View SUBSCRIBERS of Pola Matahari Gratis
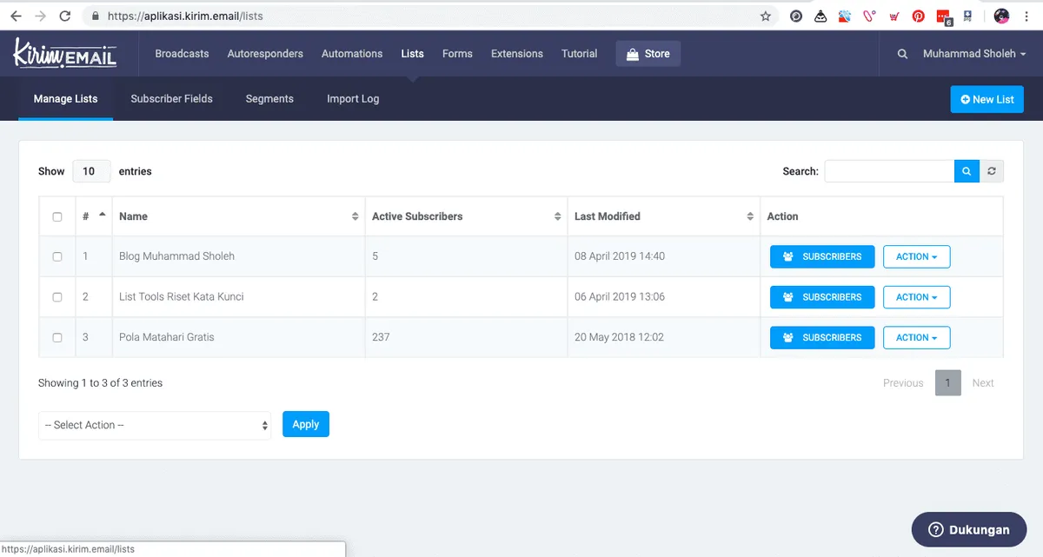1043x557 pixels. pos(821,337)
